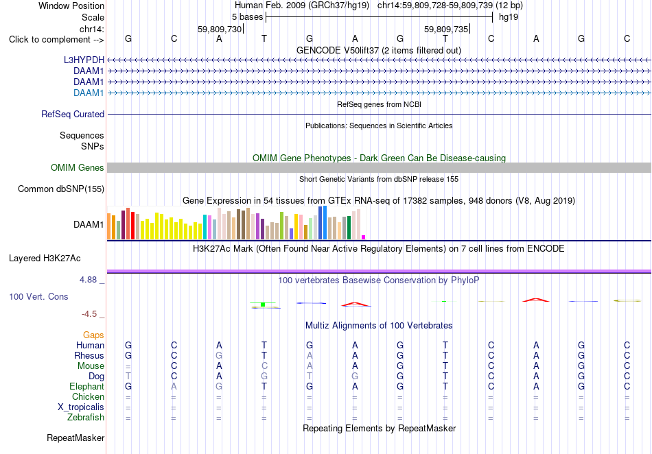
Task: Select the Rhesus species row label
Action: coord(89,355)
